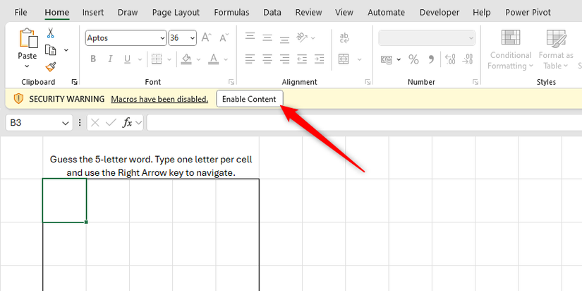Expand the Font Color palette arrow

tap(226, 59)
